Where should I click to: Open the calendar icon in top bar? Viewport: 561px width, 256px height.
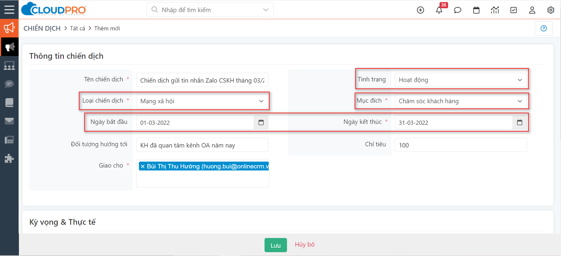pyautogui.click(x=476, y=10)
